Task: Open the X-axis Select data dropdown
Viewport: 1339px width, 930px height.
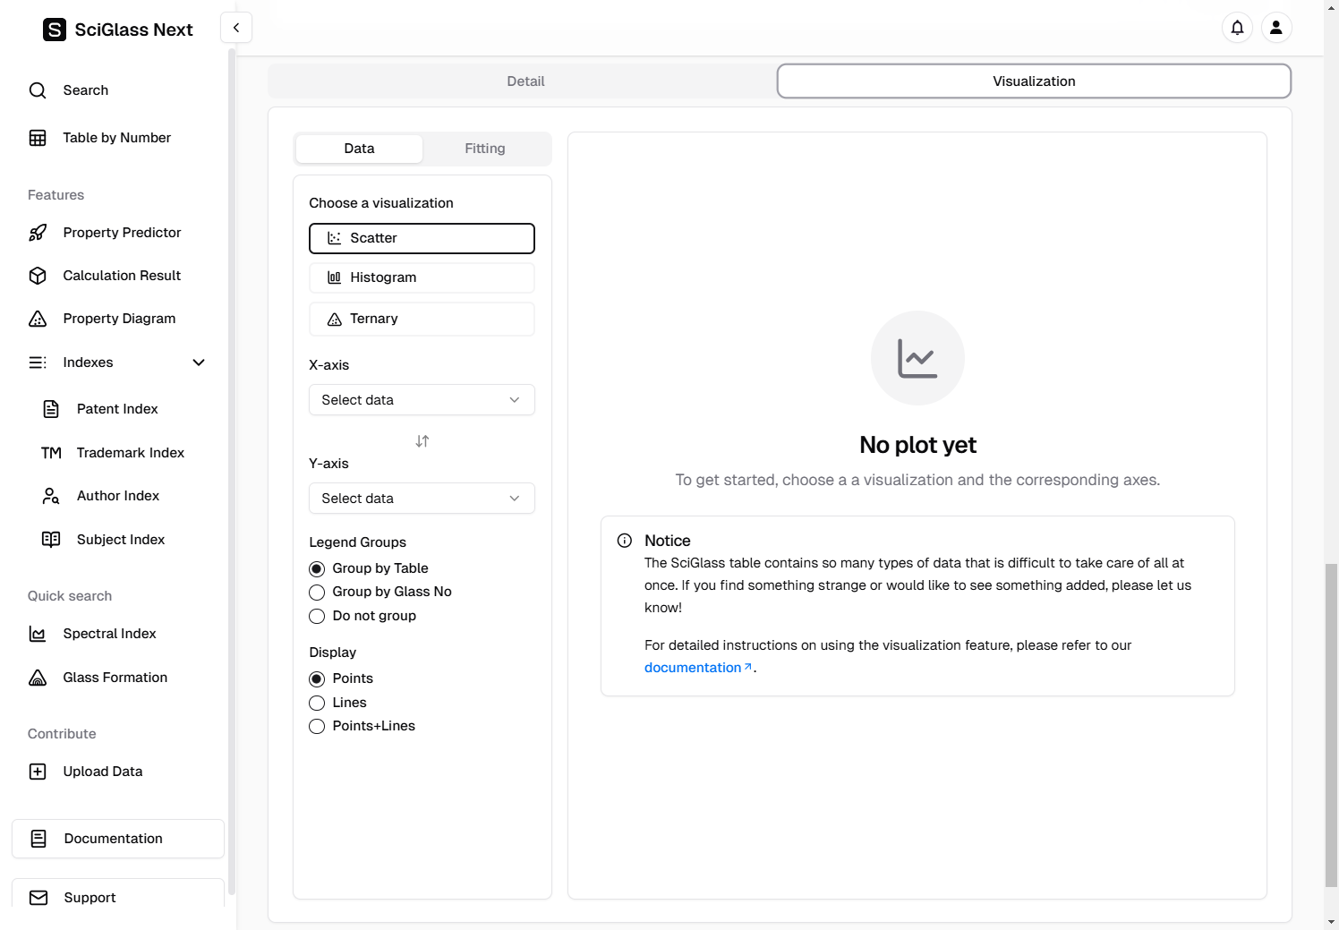Action: (x=422, y=400)
